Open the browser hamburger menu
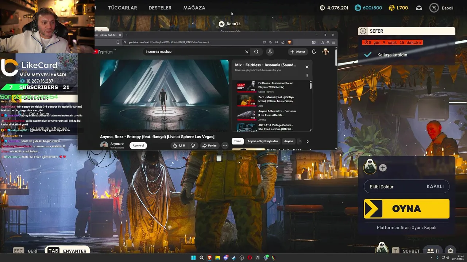 [x=333, y=42]
